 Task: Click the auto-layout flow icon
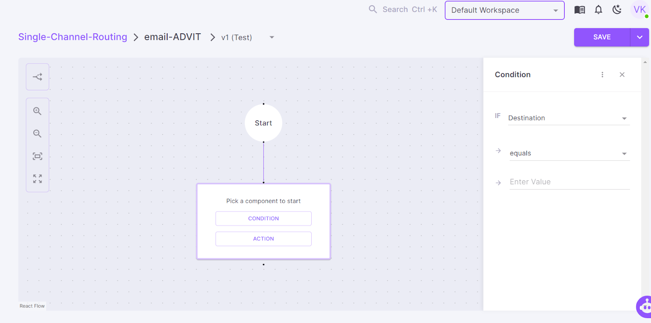click(37, 77)
